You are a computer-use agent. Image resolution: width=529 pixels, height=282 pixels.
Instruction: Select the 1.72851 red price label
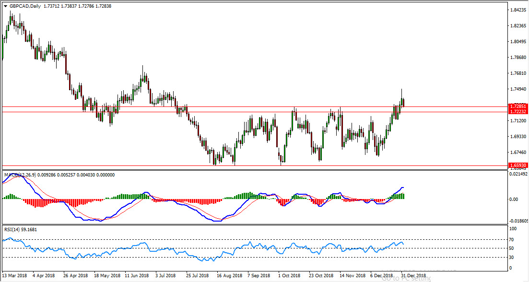pyautogui.click(x=518, y=106)
